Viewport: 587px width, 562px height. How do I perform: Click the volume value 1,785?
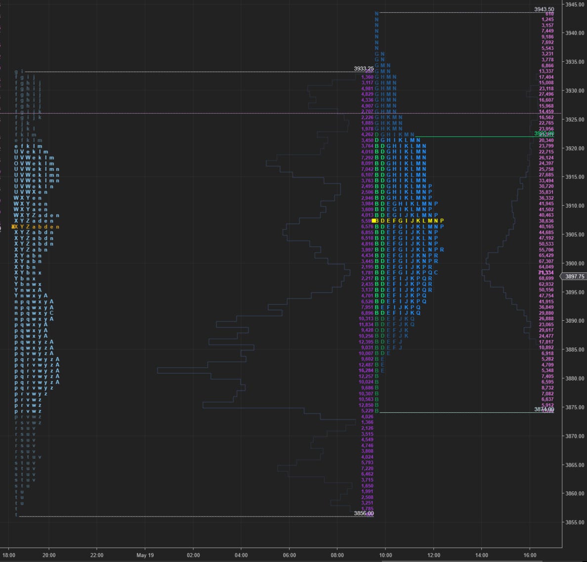click(x=367, y=509)
